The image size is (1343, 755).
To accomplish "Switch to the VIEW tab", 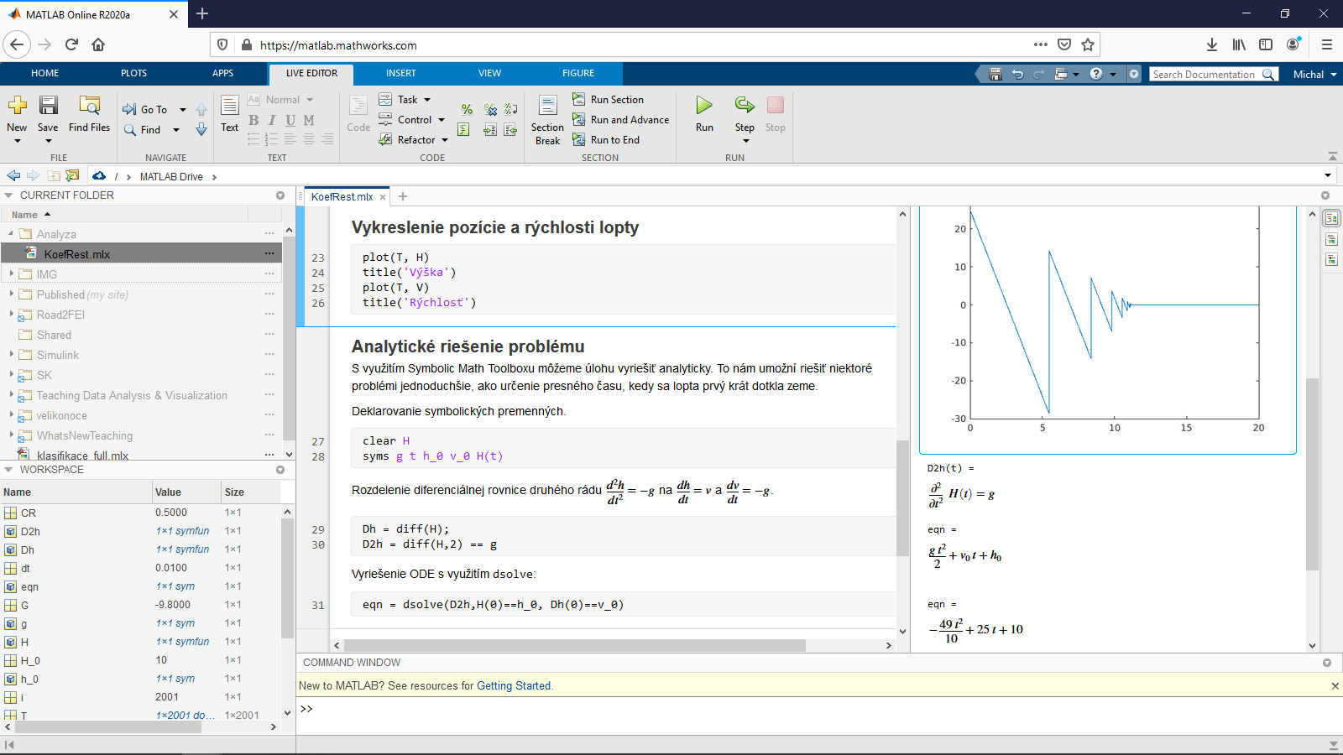I will [490, 74].
